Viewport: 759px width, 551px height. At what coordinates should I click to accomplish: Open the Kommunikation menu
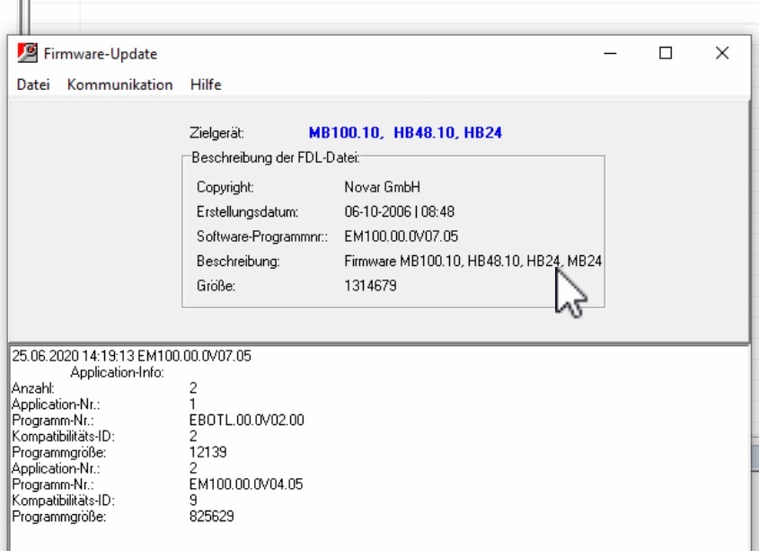click(119, 84)
